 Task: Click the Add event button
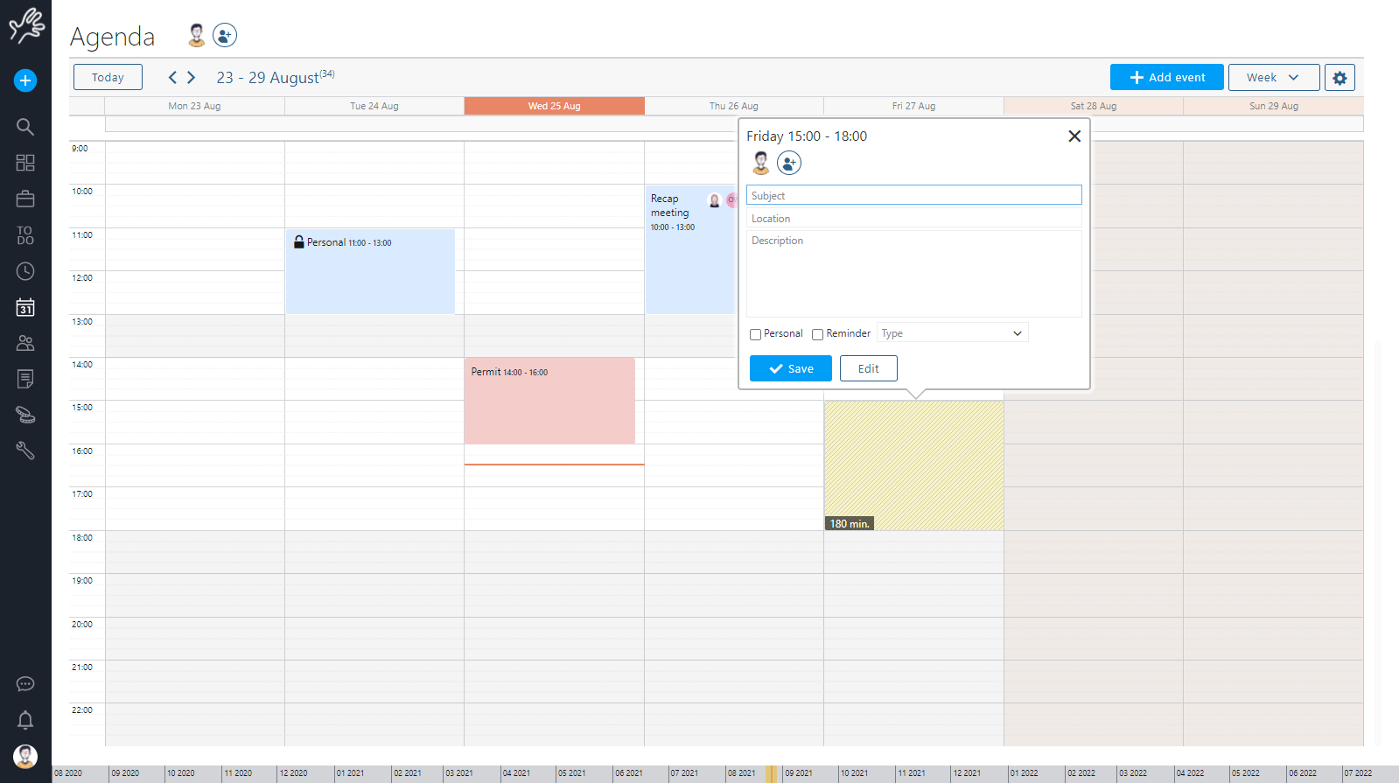1166,78
